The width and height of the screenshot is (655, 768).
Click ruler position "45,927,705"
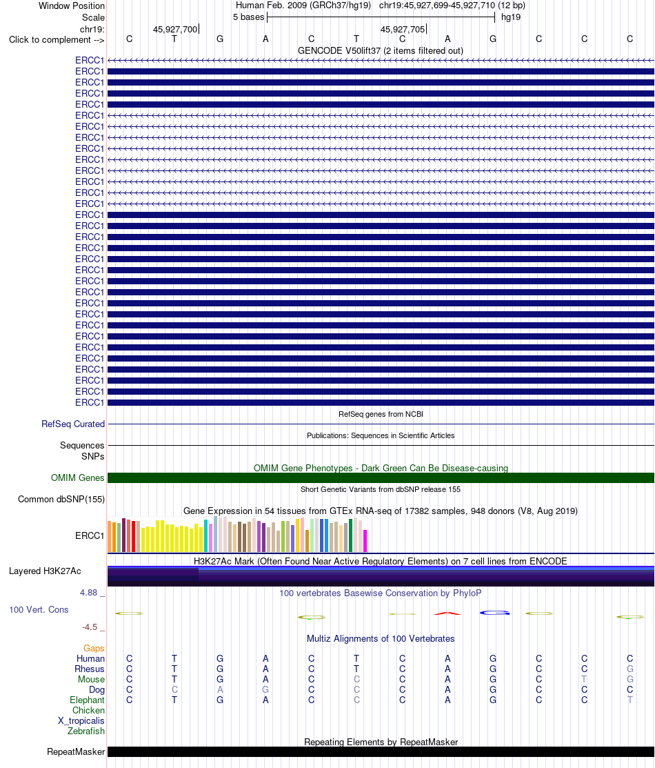click(x=403, y=30)
